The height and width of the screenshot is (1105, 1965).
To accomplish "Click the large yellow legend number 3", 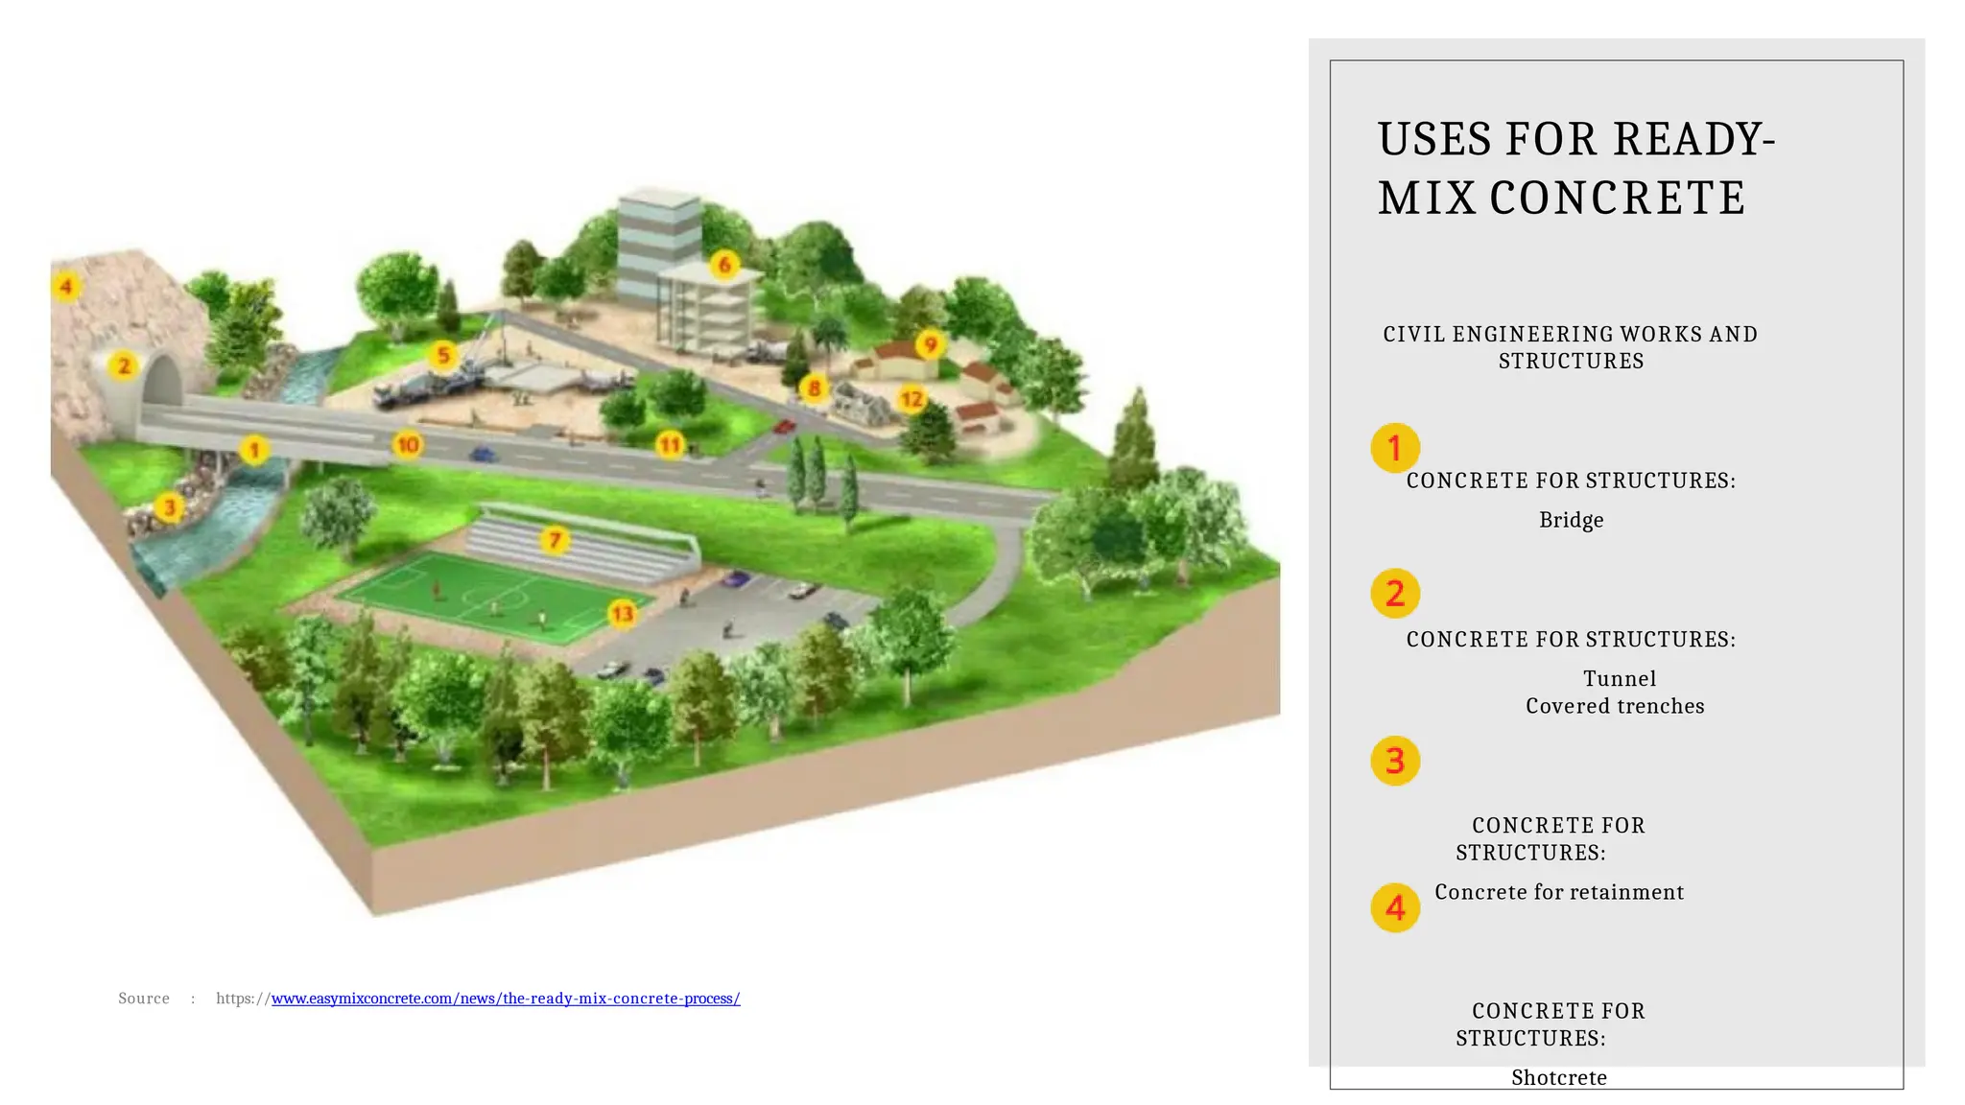I will click(x=1395, y=762).
